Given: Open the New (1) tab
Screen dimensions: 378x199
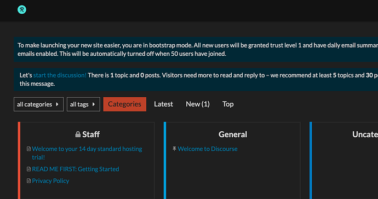Looking at the screenshot, I should click(x=198, y=104).
